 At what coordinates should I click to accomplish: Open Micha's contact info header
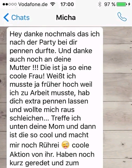pyautogui.click(x=66, y=18)
